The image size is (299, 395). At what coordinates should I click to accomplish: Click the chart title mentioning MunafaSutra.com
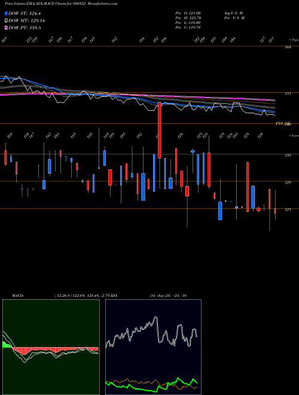pyautogui.click(x=61, y=4)
